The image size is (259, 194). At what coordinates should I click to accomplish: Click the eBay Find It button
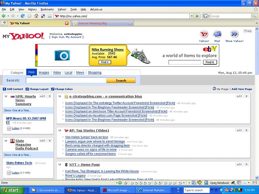tap(210, 62)
